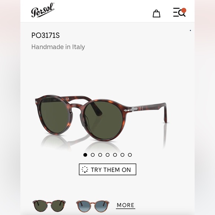Image resolution: width=215 pixels, height=215 pixels.
Task: Click the Handmade in Italy subtitle
Action: (x=58, y=47)
